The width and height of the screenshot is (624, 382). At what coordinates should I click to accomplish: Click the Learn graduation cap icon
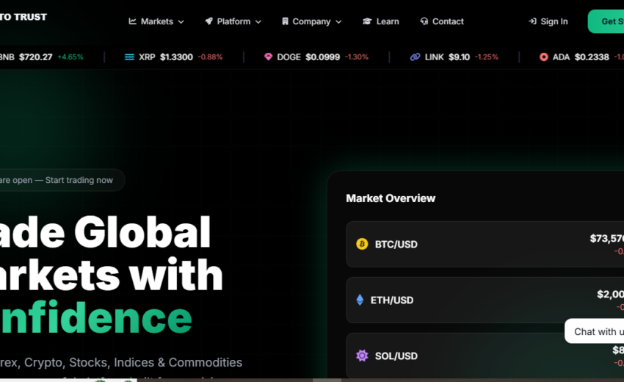pyautogui.click(x=367, y=21)
